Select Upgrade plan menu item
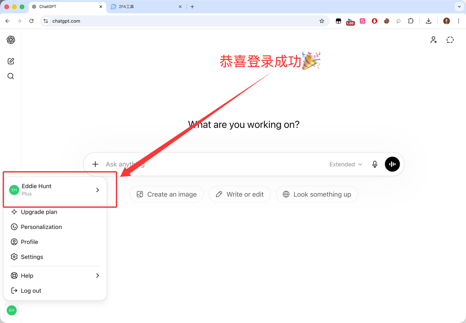 pyautogui.click(x=55, y=212)
